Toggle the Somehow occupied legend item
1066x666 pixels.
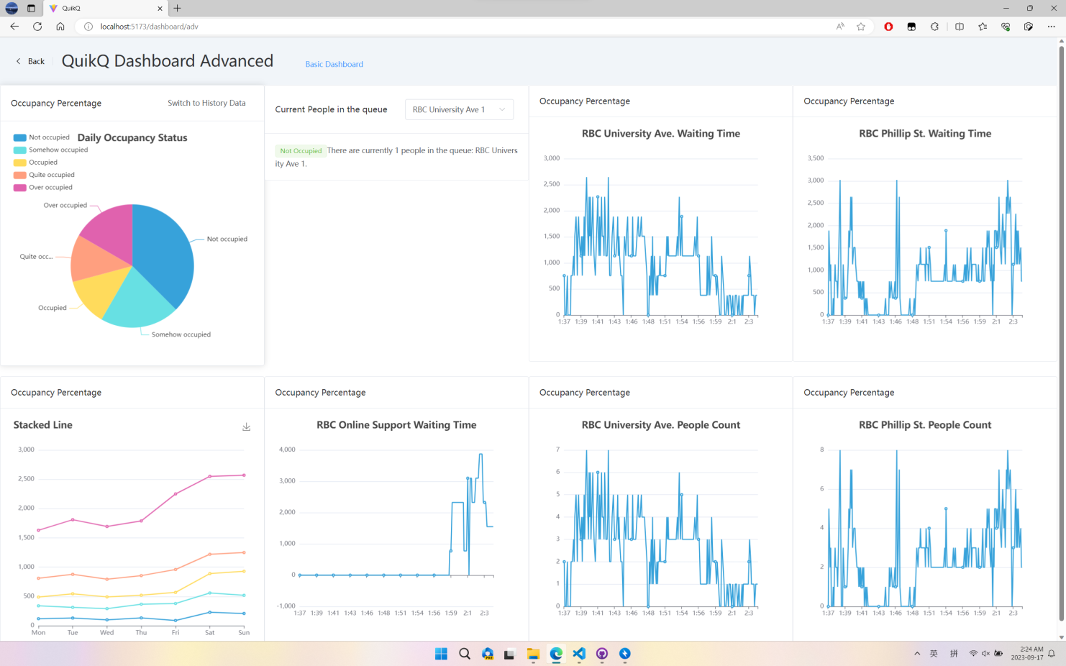(x=50, y=150)
